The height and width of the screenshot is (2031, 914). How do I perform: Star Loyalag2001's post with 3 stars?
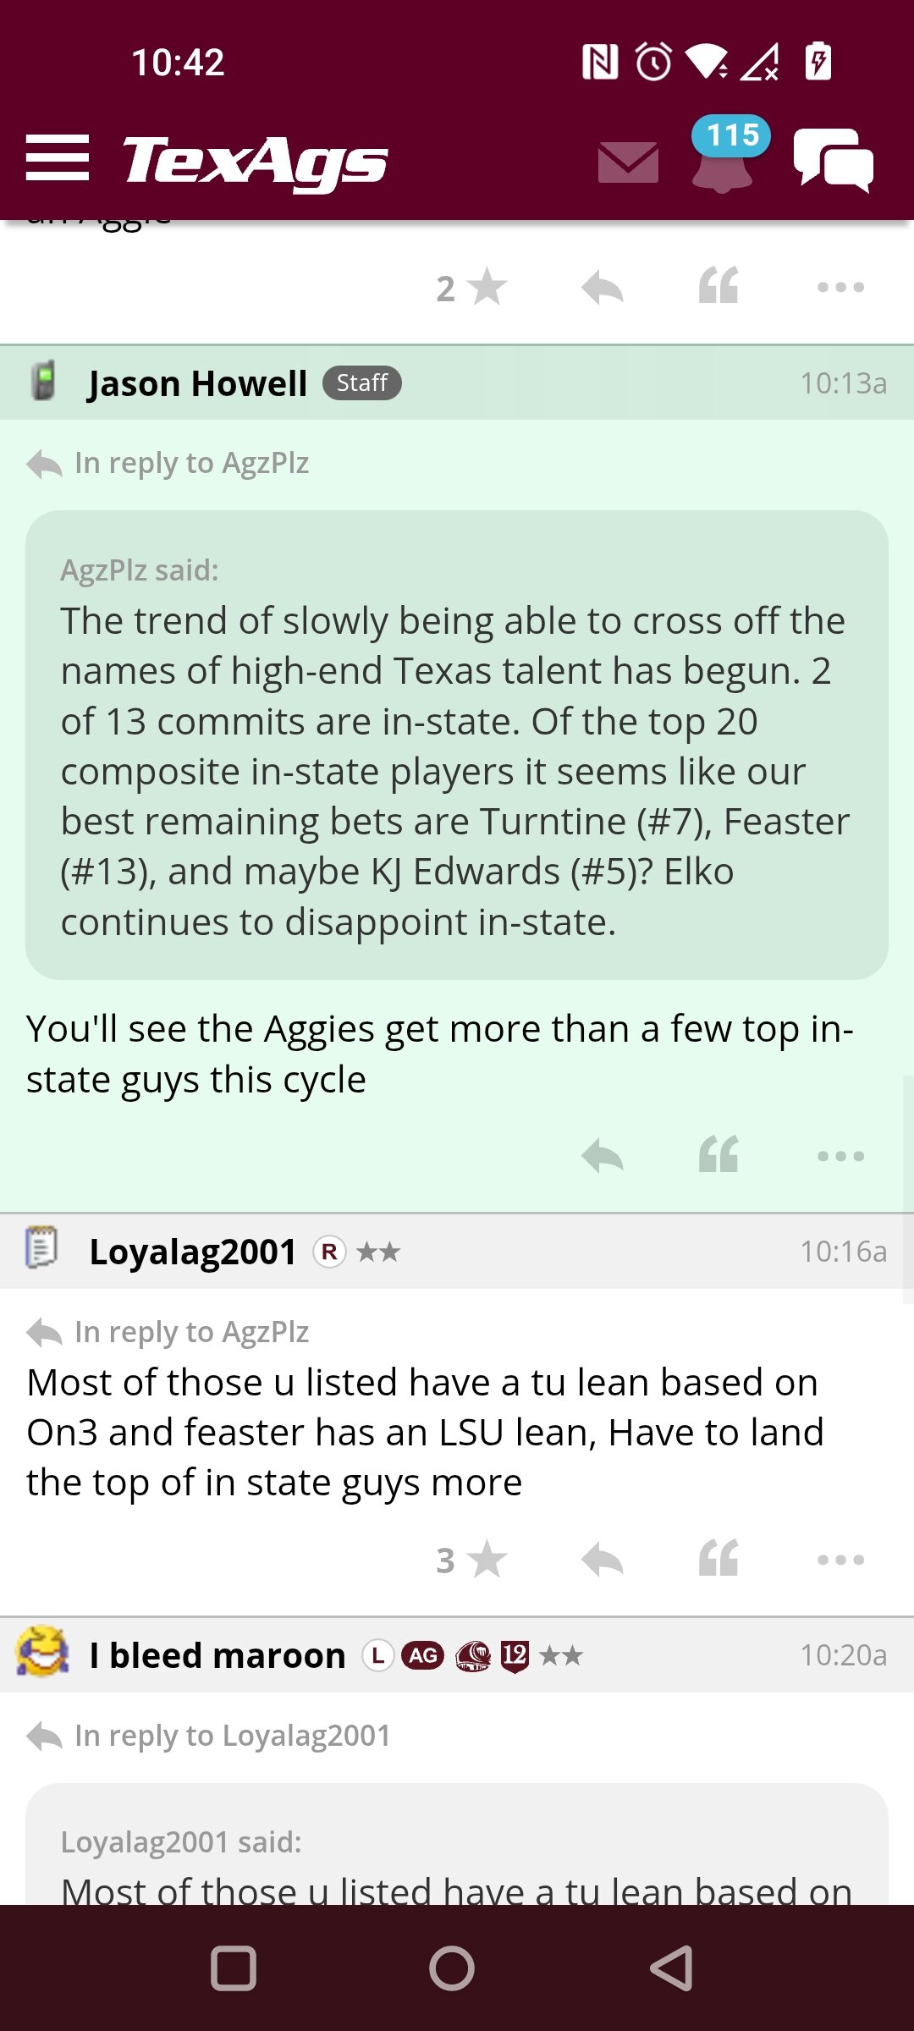coord(472,1560)
